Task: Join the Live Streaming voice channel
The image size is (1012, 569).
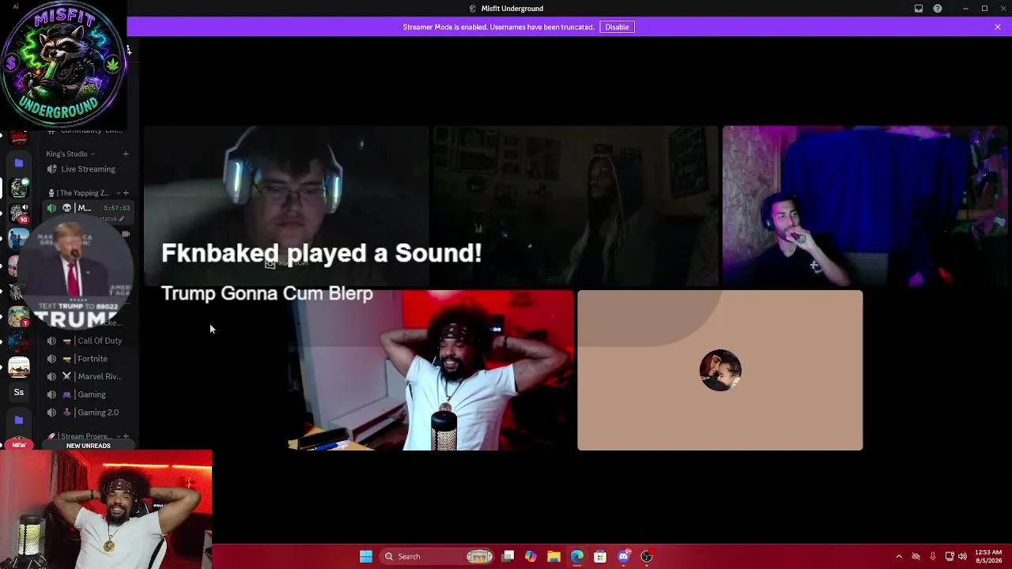Action: (x=88, y=169)
